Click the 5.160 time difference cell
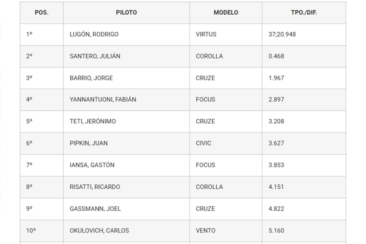 (276, 231)
